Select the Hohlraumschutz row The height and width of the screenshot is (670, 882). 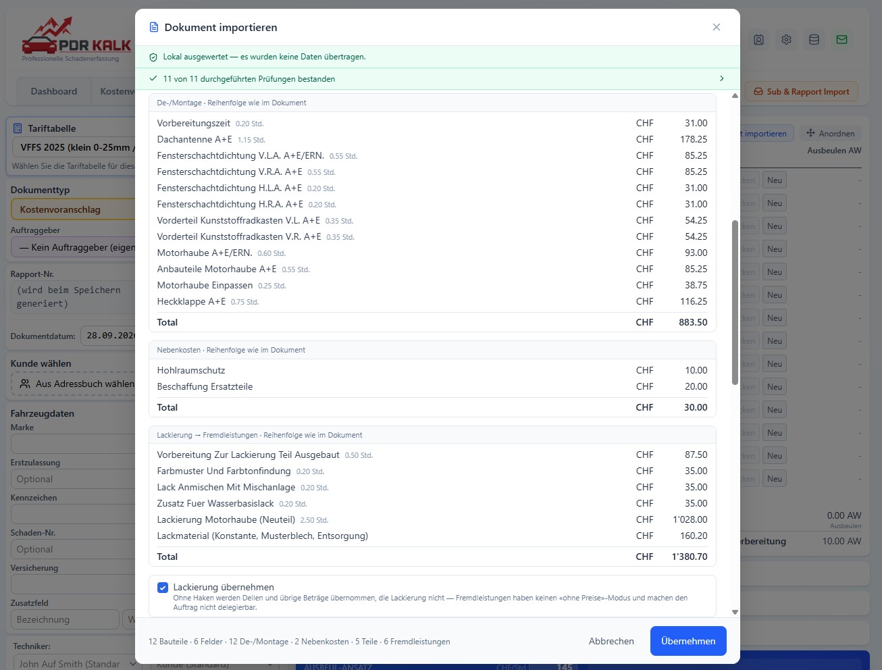click(x=432, y=370)
